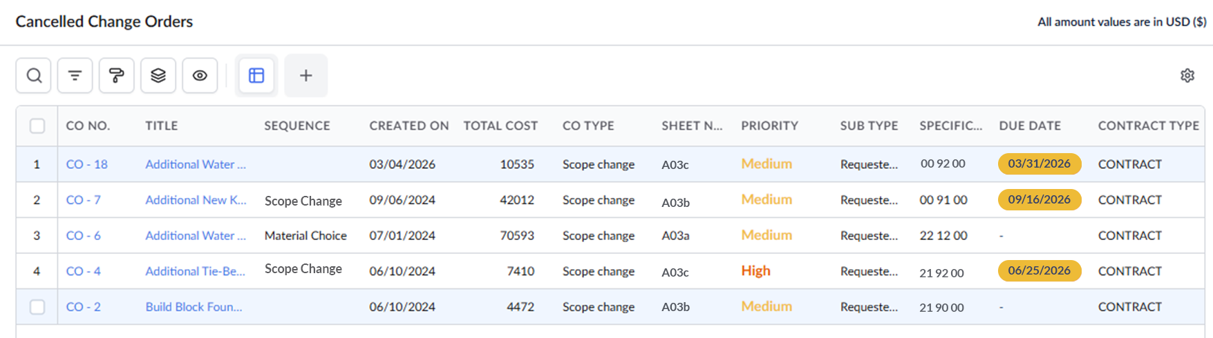1213x338 pixels.
Task: Click the Material Choice sequence cell
Action: [x=305, y=236]
